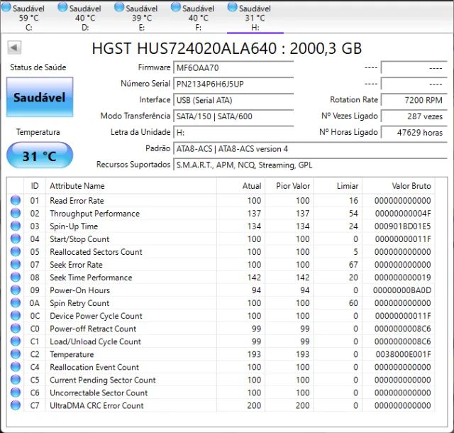Viewport: 454px width, 433px height.
Task: Click status orb for Seek Error Rate
Action: pyautogui.click(x=16, y=264)
